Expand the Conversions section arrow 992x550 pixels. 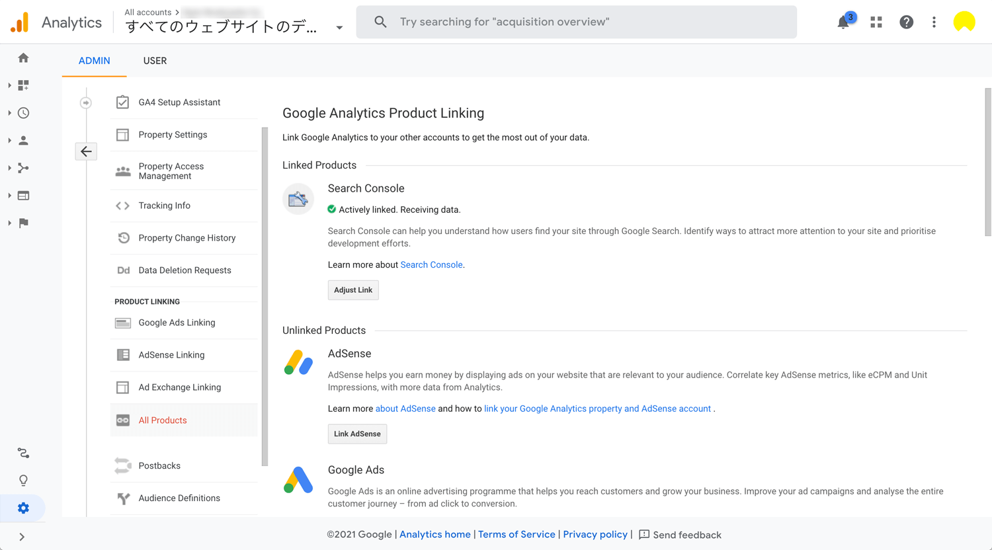pos(9,223)
